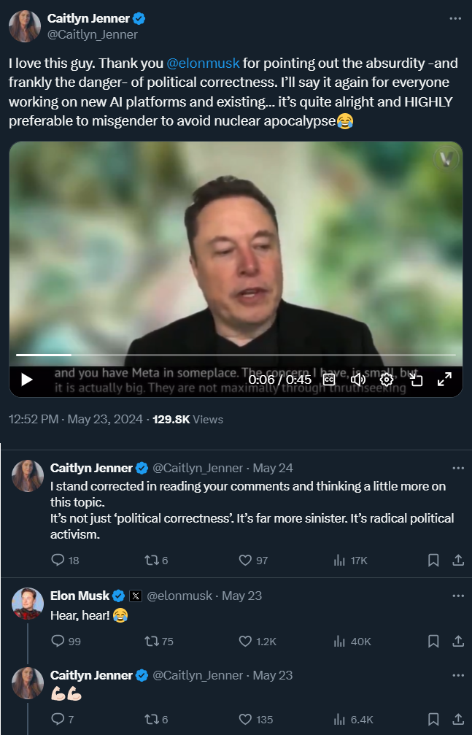Open video settings gear
The width and height of the screenshot is (472, 735).
pos(387,380)
